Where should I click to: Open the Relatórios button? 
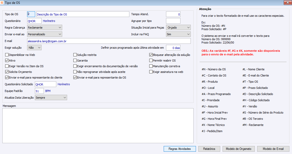(209, 149)
